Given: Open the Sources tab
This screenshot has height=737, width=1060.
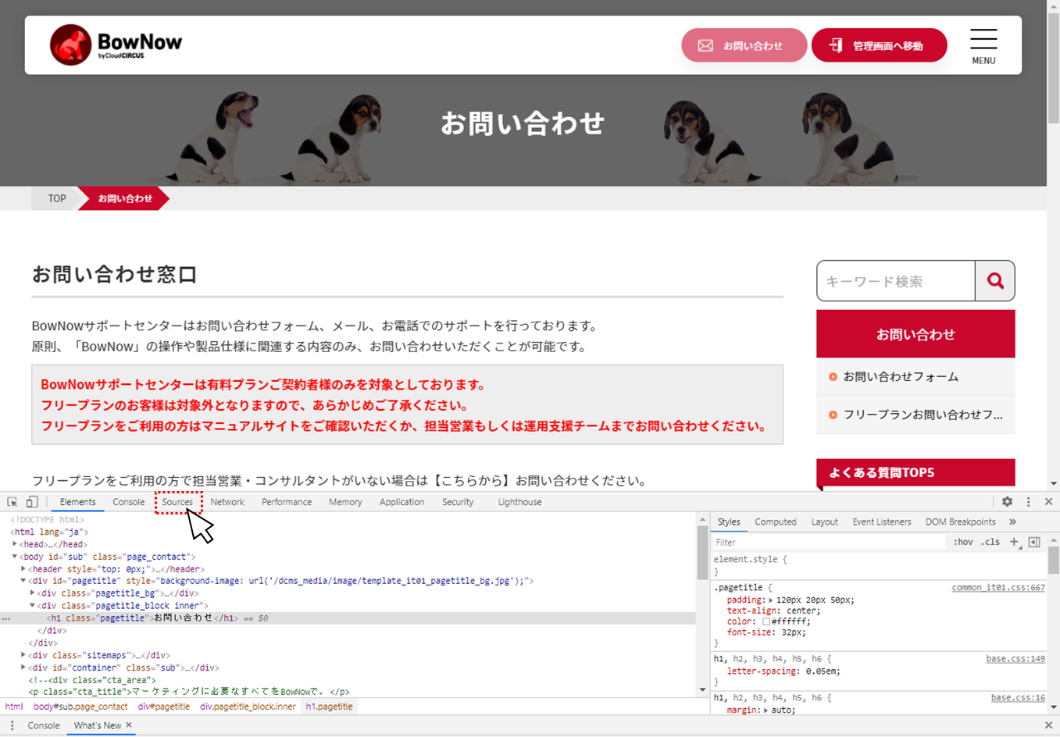Looking at the screenshot, I should pyautogui.click(x=177, y=502).
